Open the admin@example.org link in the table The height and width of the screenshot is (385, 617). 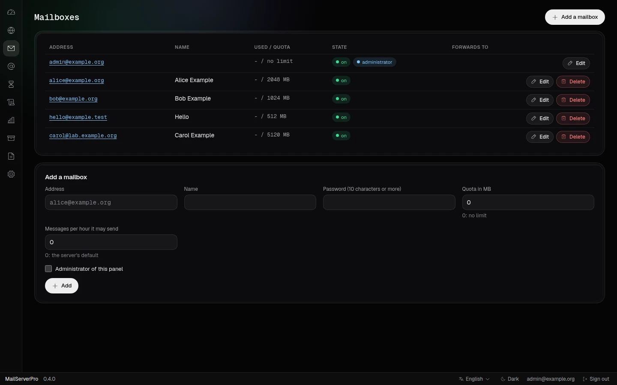point(77,62)
